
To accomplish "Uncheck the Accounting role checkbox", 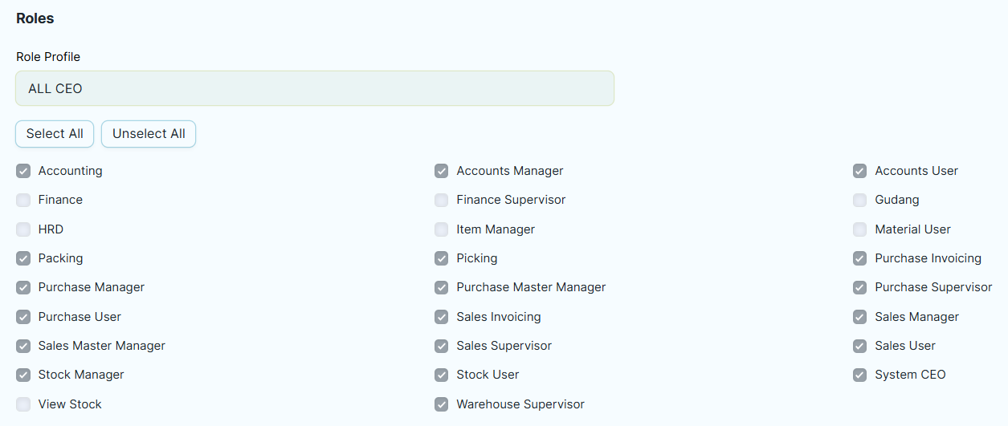I will [23, 171].
